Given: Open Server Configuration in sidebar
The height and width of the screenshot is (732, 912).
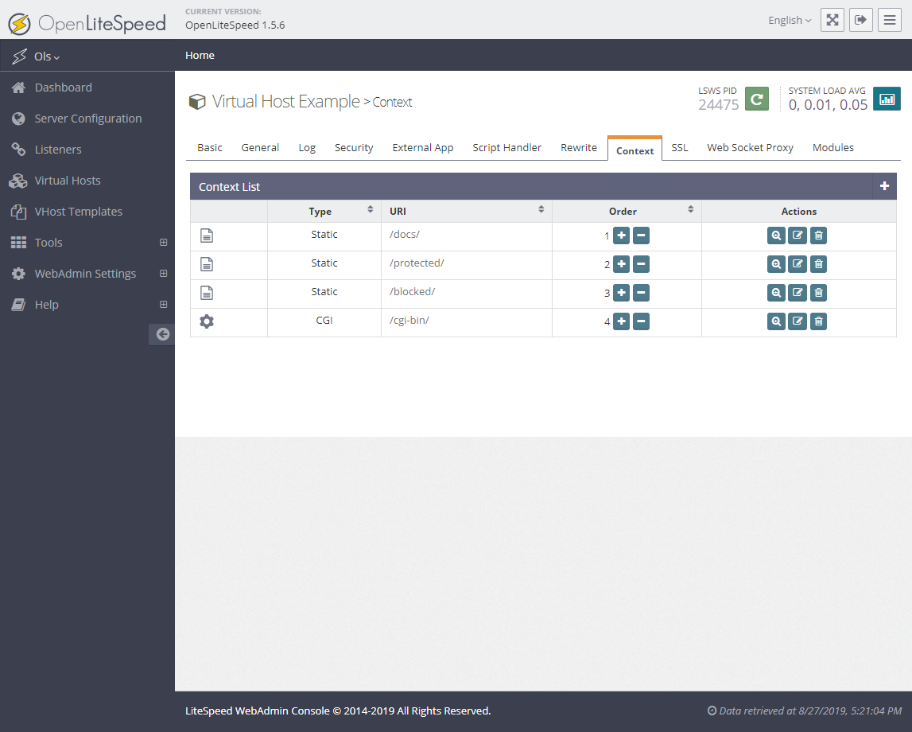Looking at the screenshot, I should tap(87, 119).
